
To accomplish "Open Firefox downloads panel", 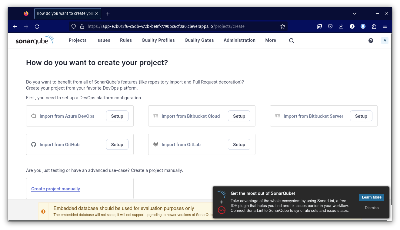I will coord(341,26).
